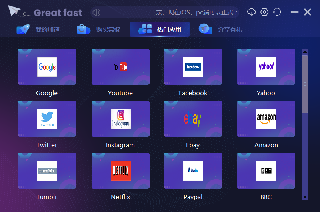The width and height of the screenshot is (320, 212).
Task: Click the Great fast paper plane logo
Action: [14, 11]
